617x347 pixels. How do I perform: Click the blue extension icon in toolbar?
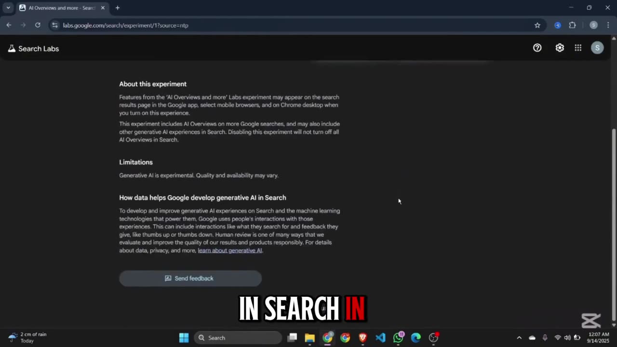(x=558, y=25)
